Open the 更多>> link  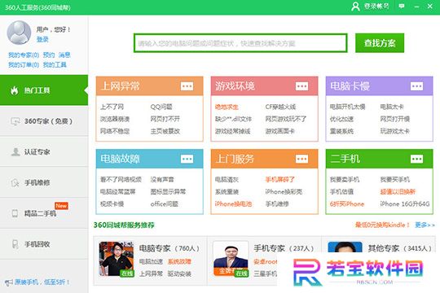(x=425, y=225)
